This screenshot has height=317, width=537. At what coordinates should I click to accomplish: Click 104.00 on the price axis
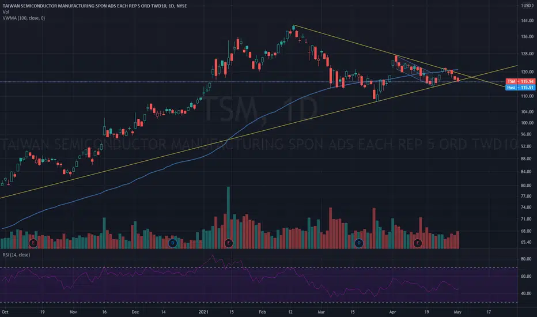pyautogui.click(x=527, y=112)
